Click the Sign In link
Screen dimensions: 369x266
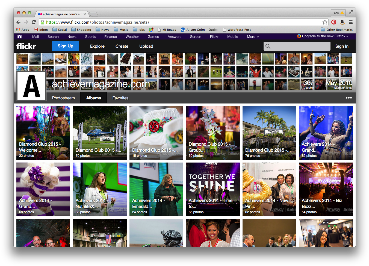pyautogui.click(x=342, y=46)
